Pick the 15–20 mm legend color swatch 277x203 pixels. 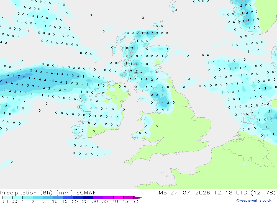[x=68, y=197]
